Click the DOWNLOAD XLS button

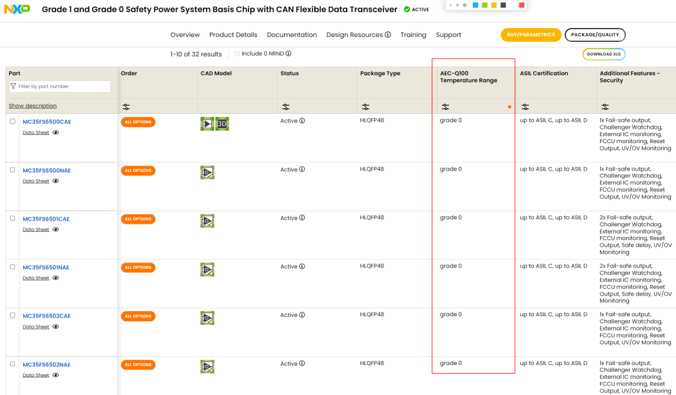[x=603, y=54]
